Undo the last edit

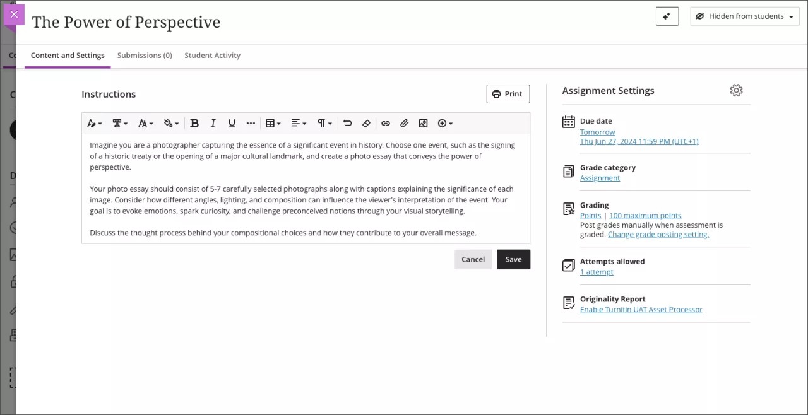pos(348,123)
